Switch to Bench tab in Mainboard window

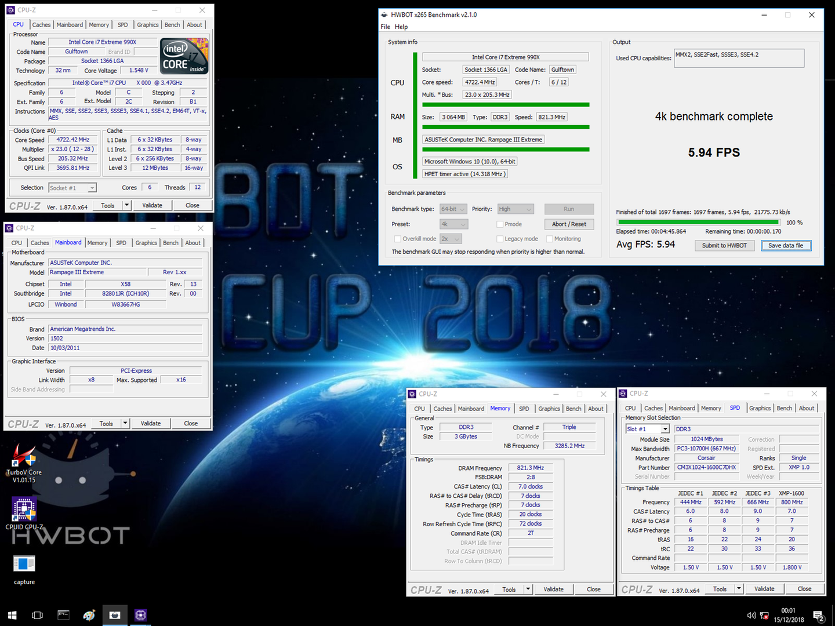[170, 243]
